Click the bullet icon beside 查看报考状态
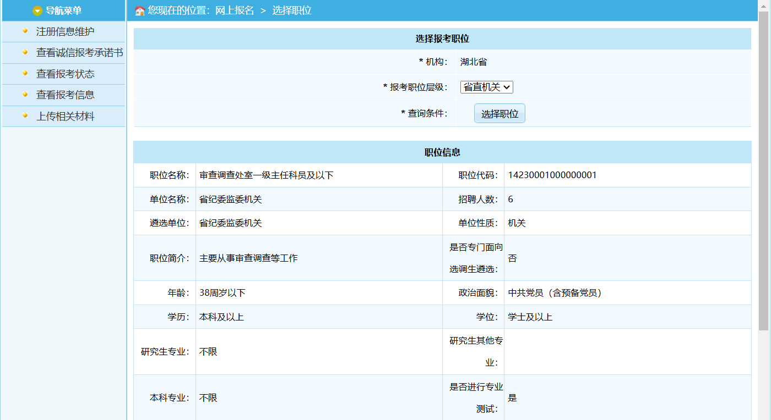The width and height of the screenshot is (771, 420). (x=25, y=73)
